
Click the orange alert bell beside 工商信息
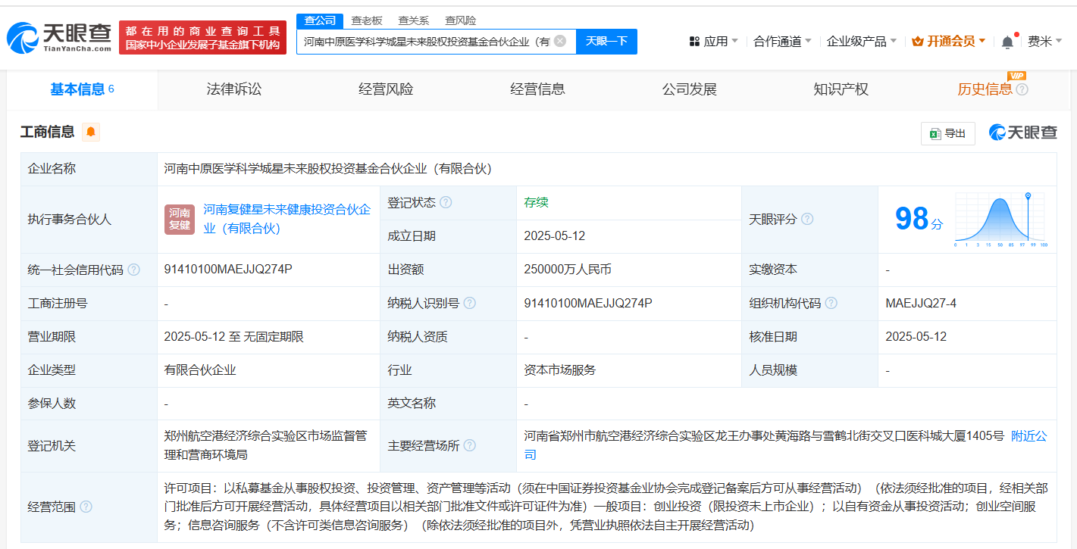[91, 133]
